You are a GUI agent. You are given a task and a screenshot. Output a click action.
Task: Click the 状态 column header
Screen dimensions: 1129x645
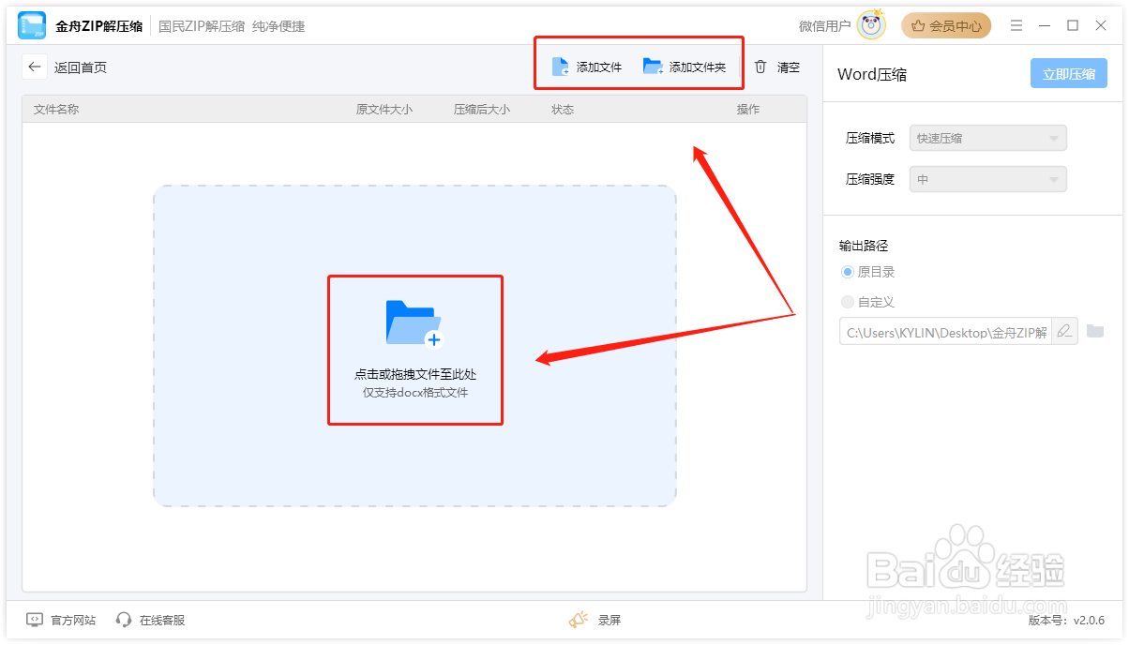coord(563,109)
